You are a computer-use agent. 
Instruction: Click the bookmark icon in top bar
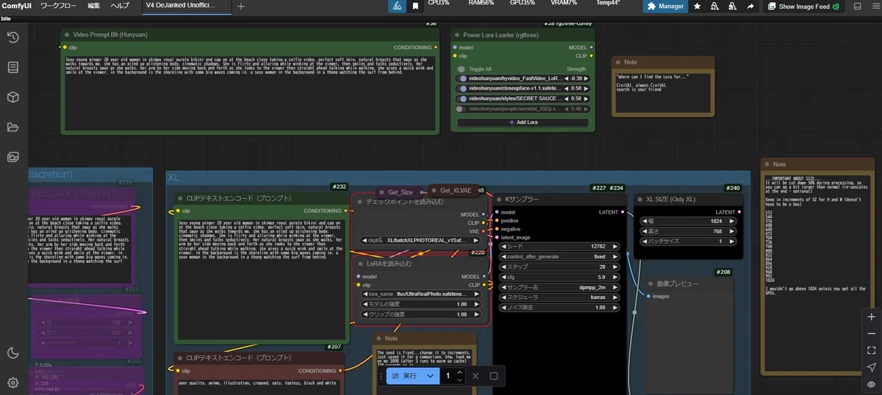(415, 7)
